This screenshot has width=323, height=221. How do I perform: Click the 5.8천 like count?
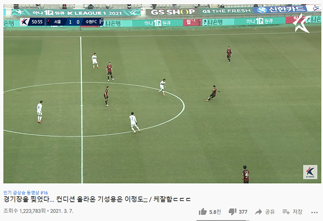(215, 212)
